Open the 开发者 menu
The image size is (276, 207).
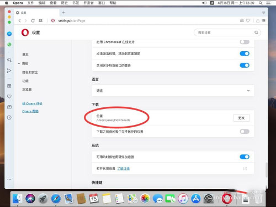coord(88,3)
